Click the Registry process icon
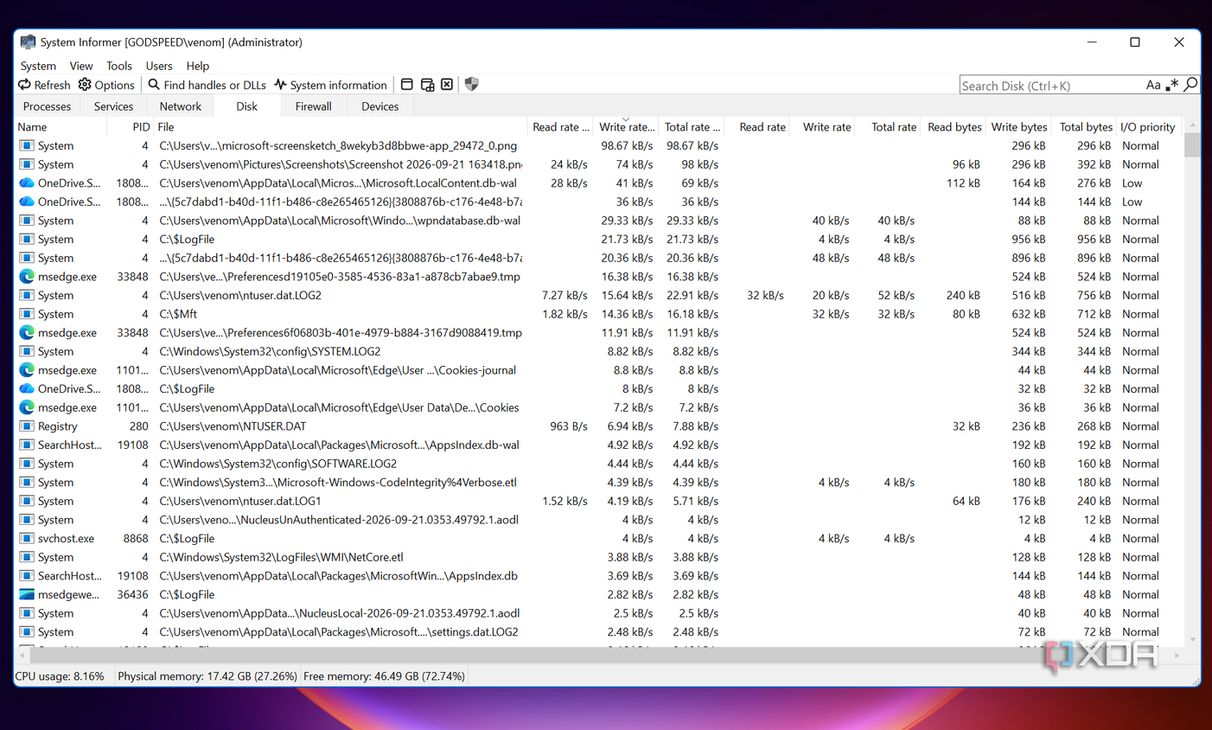The width and height of the screenshot is (1212, 730). 27,426
